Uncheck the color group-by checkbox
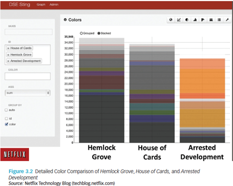 coord(6,124)
